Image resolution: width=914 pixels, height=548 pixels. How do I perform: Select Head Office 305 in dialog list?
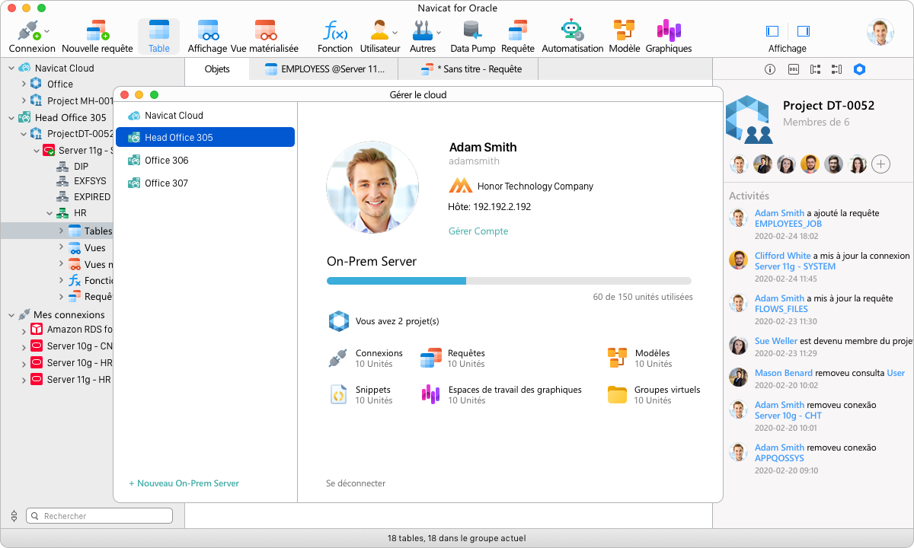coord(204,137)
